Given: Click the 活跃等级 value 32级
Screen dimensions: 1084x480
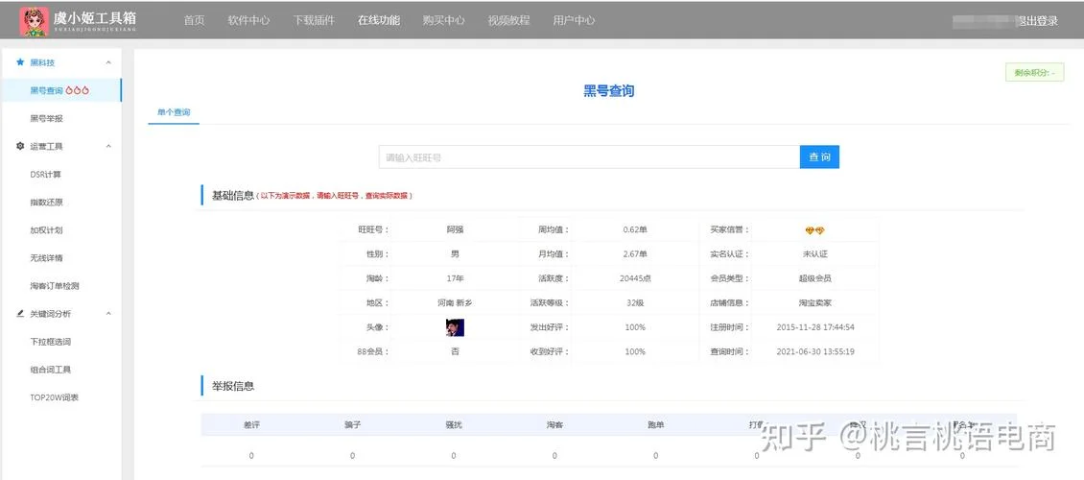Looking at the screenshot, I should (635, 303).
